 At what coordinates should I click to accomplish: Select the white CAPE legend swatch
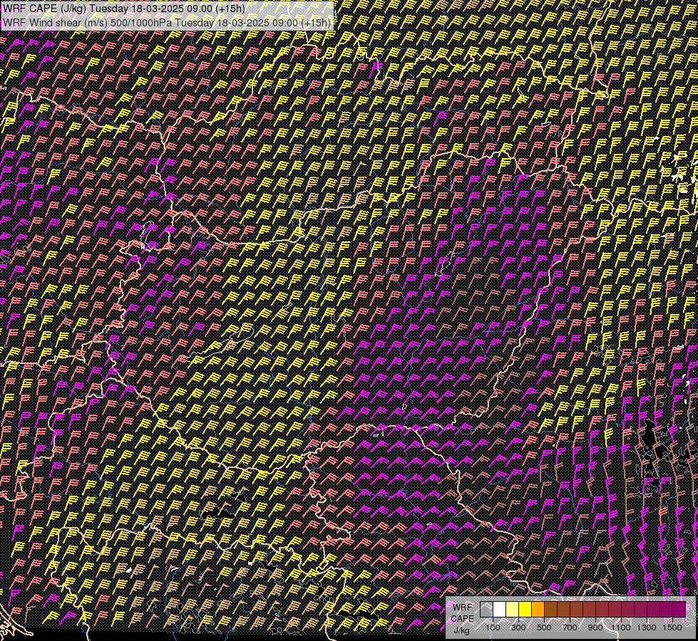(500, 609)
